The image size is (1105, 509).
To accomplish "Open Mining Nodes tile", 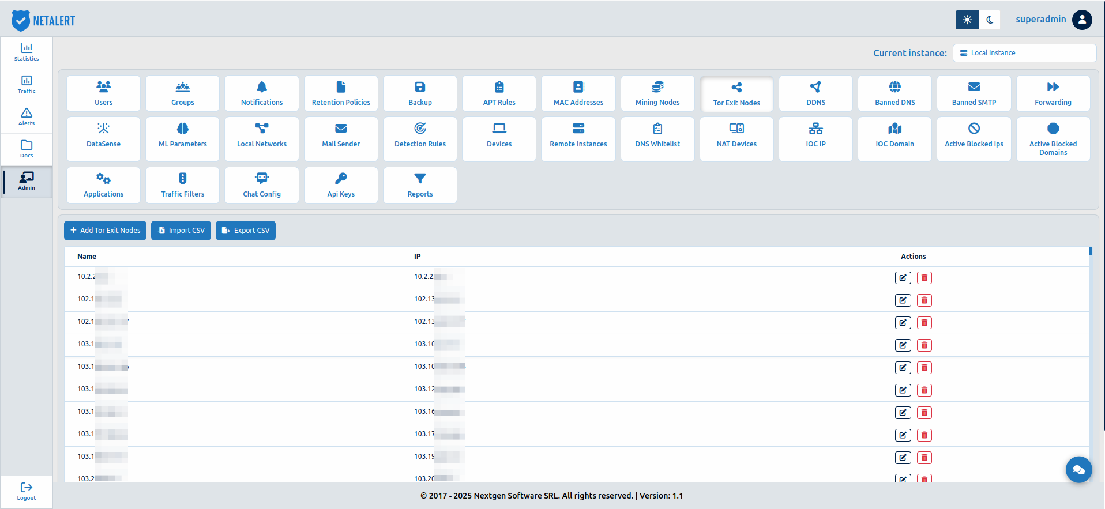I will pos(657,93).
